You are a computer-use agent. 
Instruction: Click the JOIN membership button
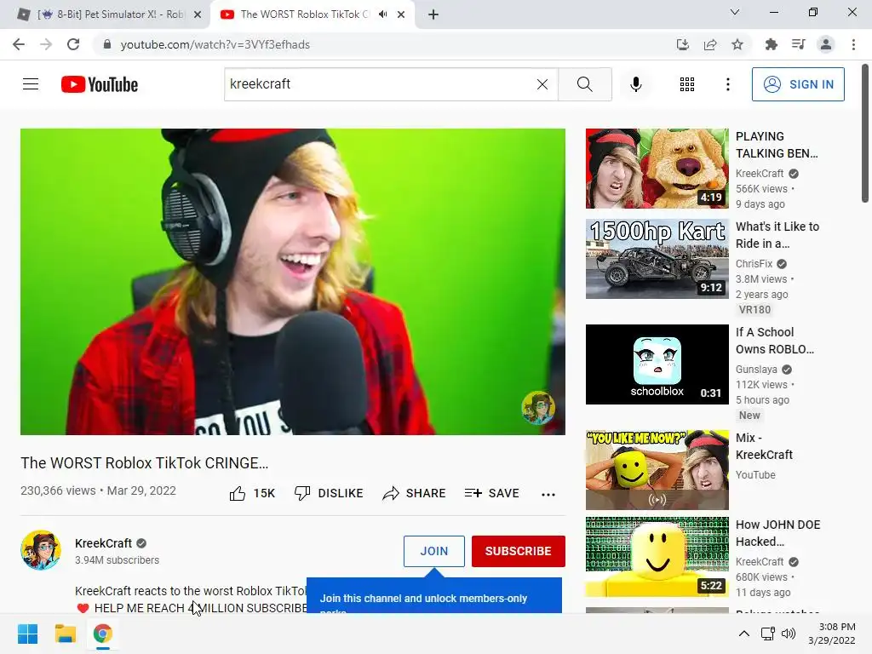(433, 551)
